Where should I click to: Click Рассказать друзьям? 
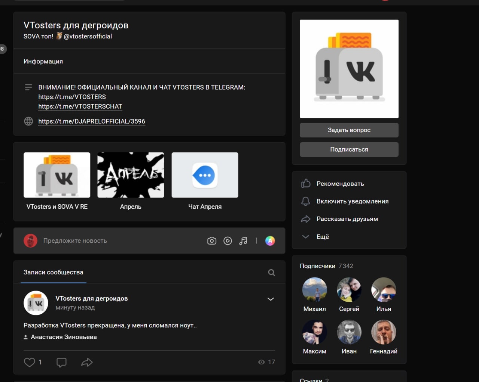[x=347, y=219]
